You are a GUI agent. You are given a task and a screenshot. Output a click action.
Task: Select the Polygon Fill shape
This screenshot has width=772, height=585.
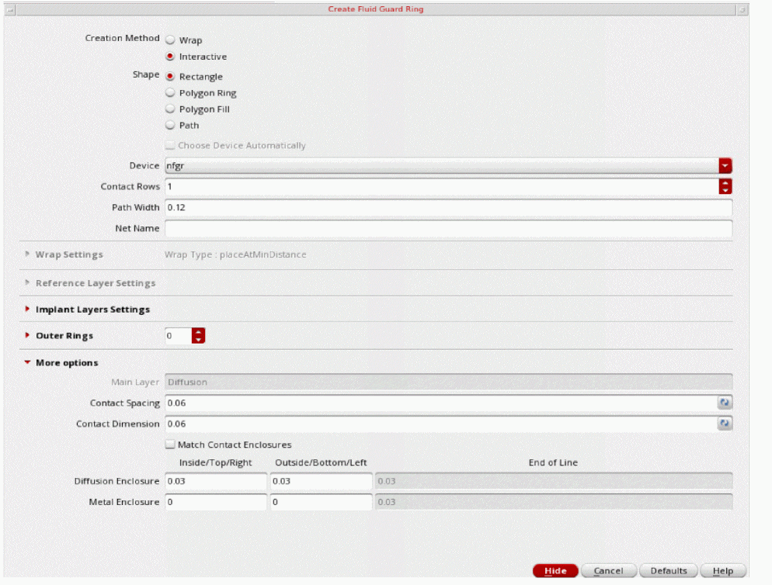tap(170, 109)
